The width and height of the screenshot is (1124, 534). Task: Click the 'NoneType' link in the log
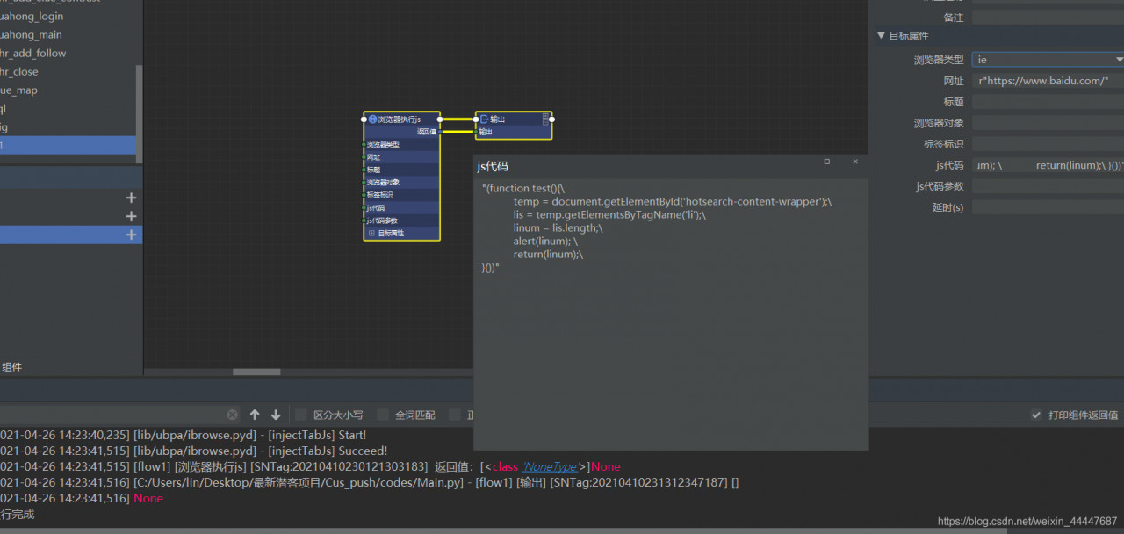pos(549,466)
